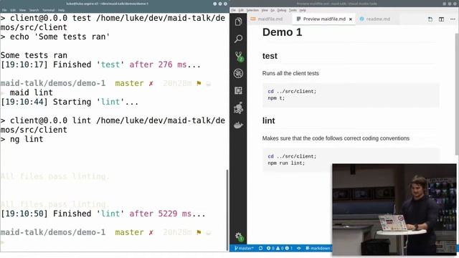Image resolution: width=459 pixels, height=258 pixels.
Task: Open the terminal window View menu
Action: [22, 10]
